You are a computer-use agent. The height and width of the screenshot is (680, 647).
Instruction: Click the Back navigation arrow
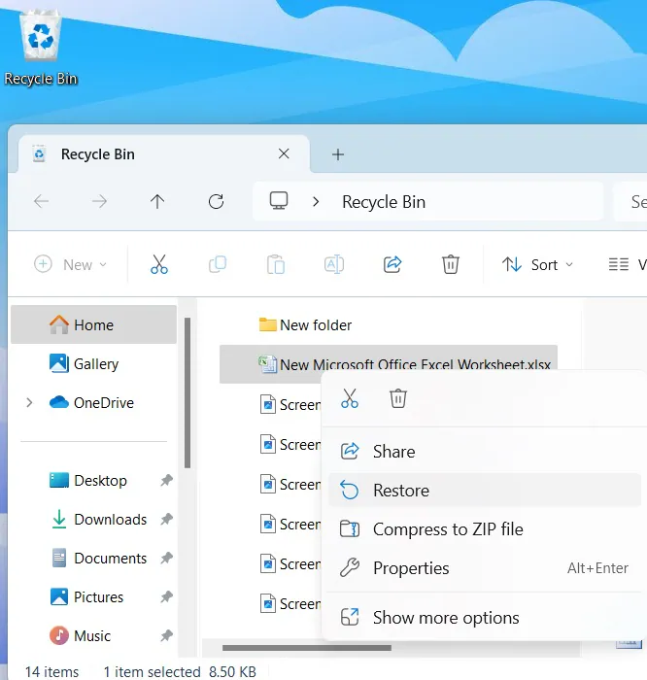(41, 202)
